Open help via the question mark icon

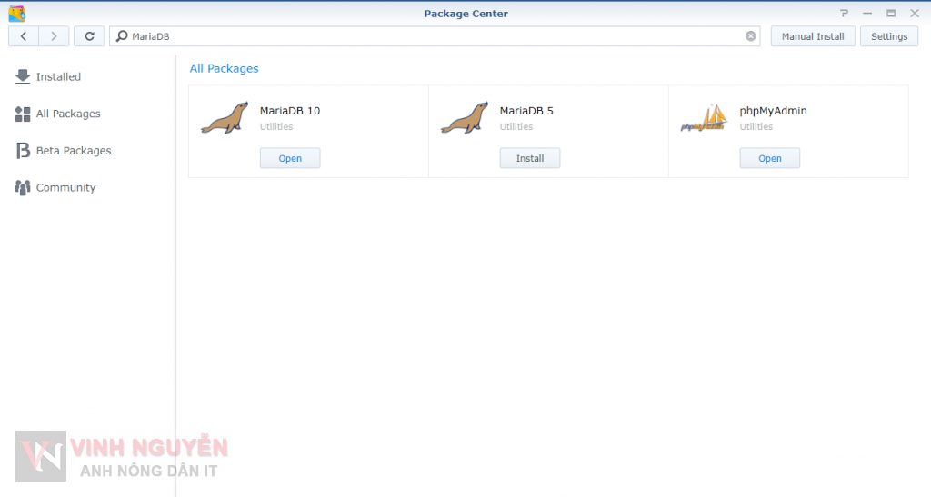843,13
